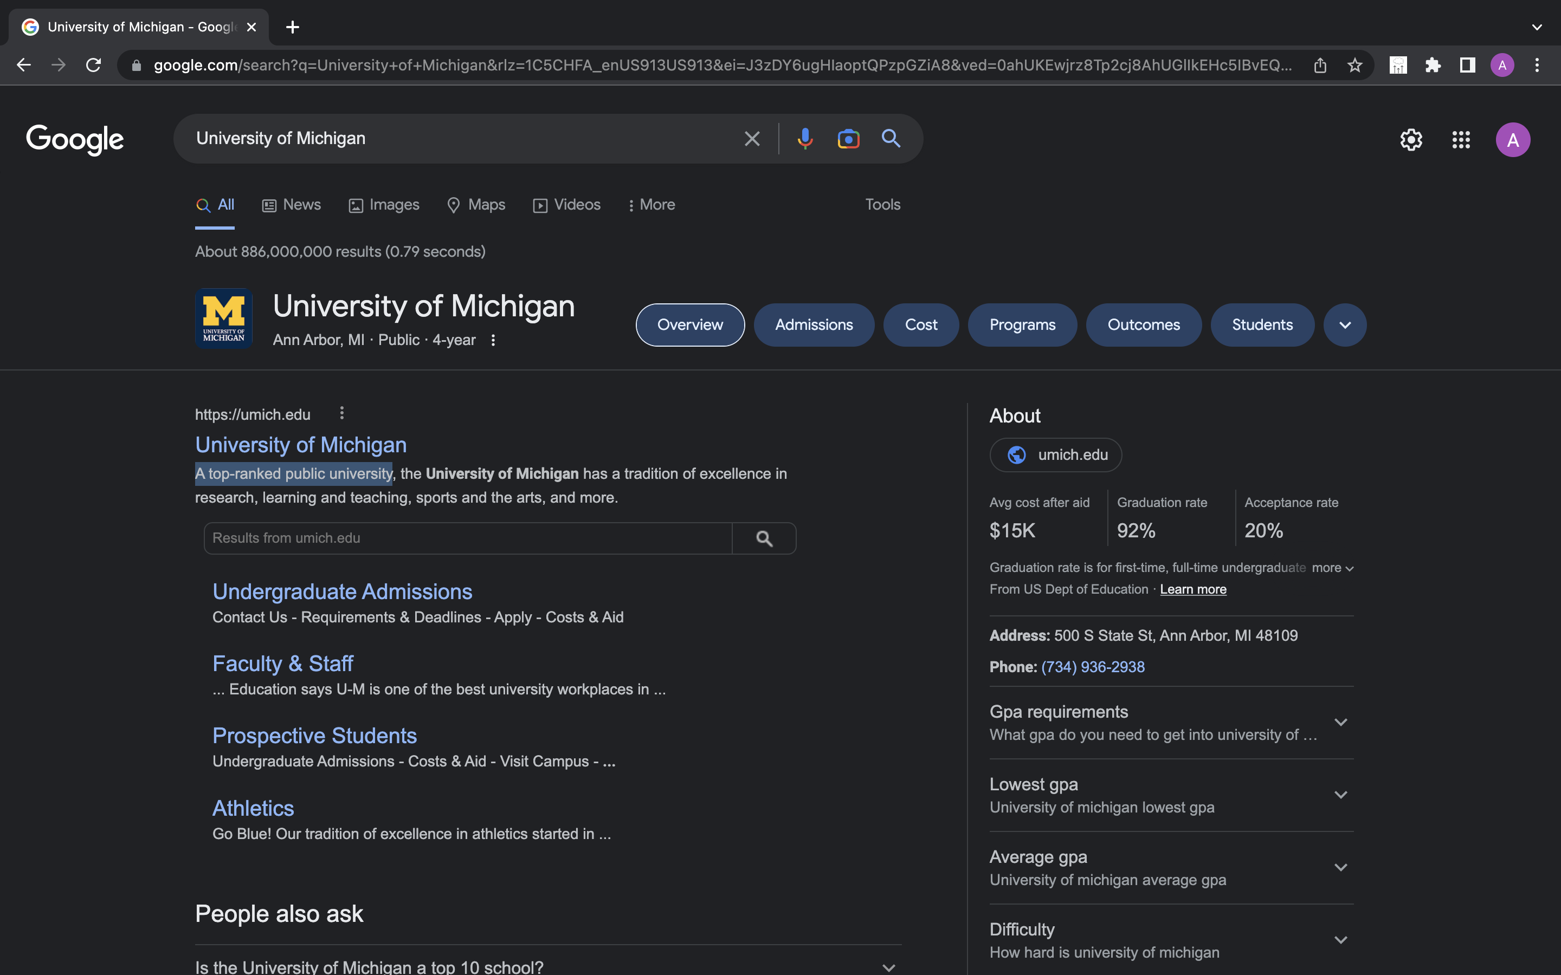Call the phone number link
1561x975 pixels.
pyautogui.click(x=1092, y=667)
